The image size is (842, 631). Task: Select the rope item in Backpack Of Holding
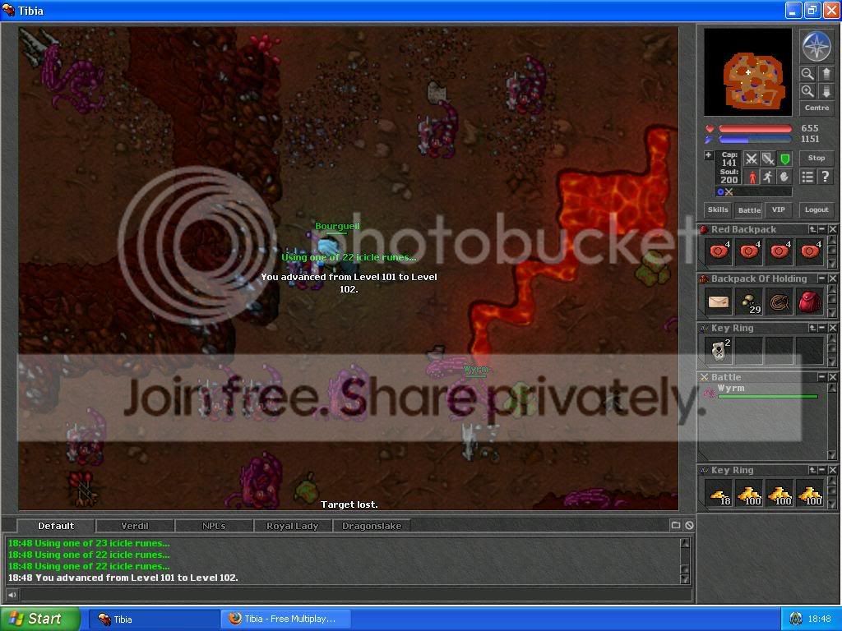click(779, 302)
